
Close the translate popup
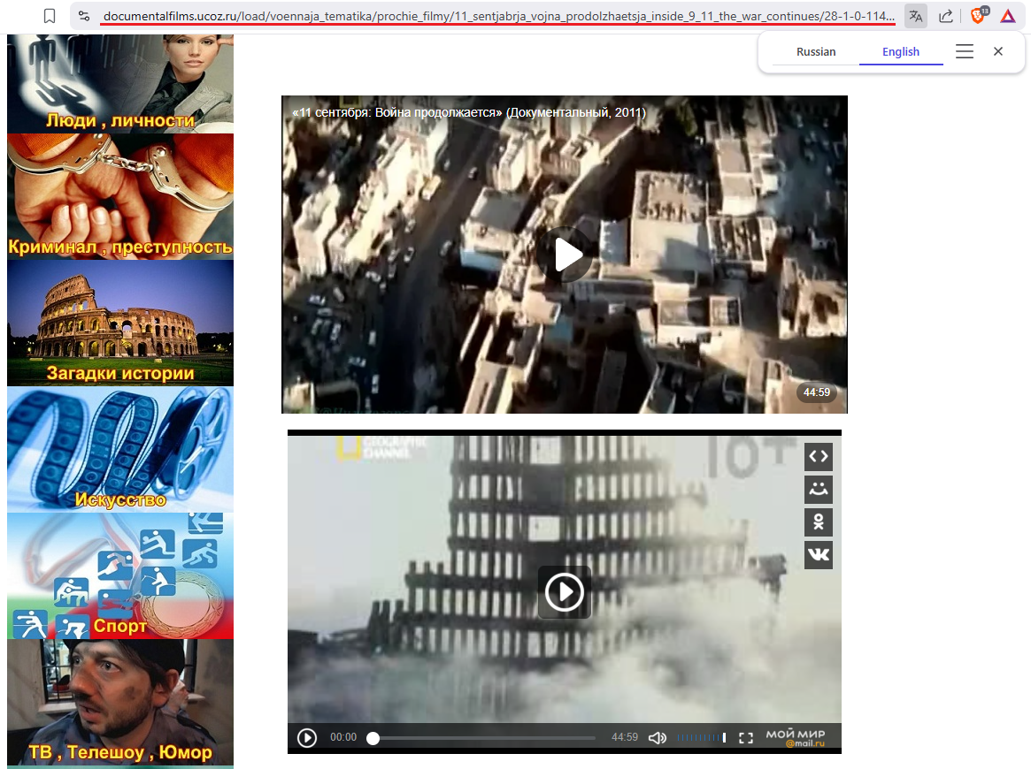click(x=998, y=51)
